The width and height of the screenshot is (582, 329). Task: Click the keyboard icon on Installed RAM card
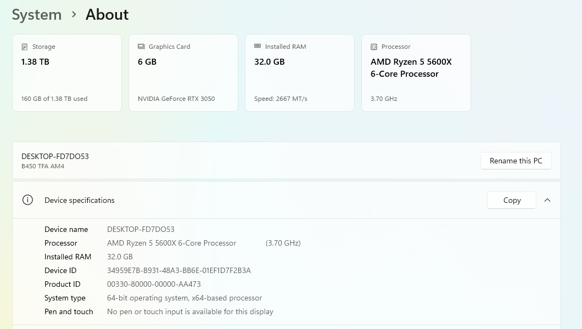pyautogui.click(x=258, y=46)
